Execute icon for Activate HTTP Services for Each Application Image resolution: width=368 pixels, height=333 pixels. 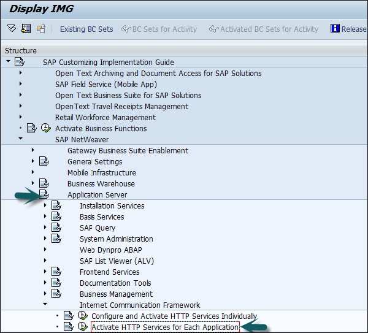point(82,327)
